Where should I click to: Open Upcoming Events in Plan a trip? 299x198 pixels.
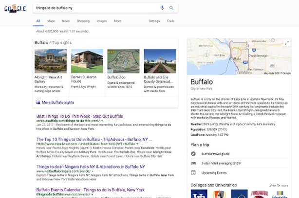click(x=214, y=173)
